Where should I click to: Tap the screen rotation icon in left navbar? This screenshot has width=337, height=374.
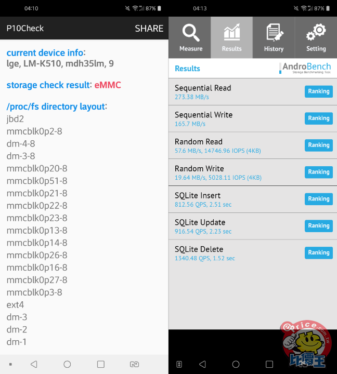click(134, 364)
